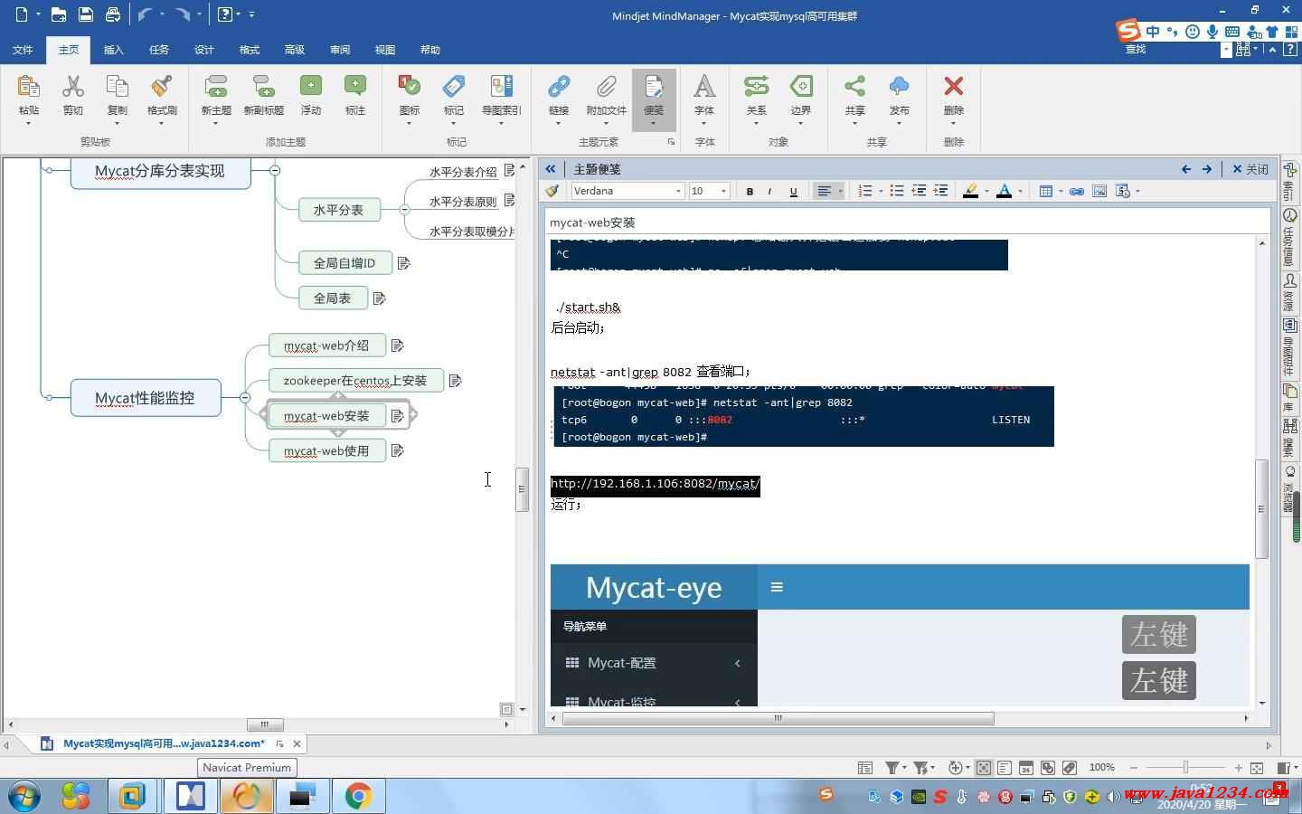The width and height of the screenshot is (1302, 814).
Task: Open the 文件 (File) menu
Action: (23, 50)
